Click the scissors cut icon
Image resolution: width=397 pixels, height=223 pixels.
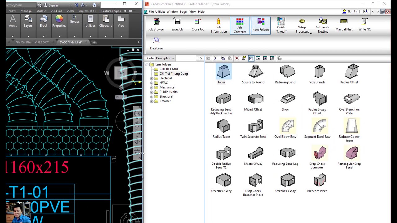[x=215, y=58]
